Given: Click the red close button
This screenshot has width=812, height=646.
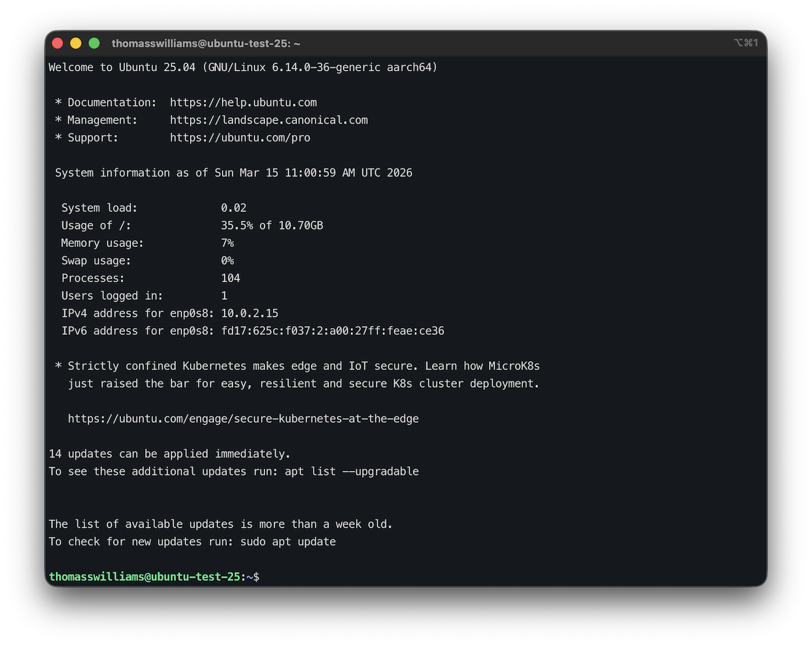Looking at the screenshot, I should point(58,43).
